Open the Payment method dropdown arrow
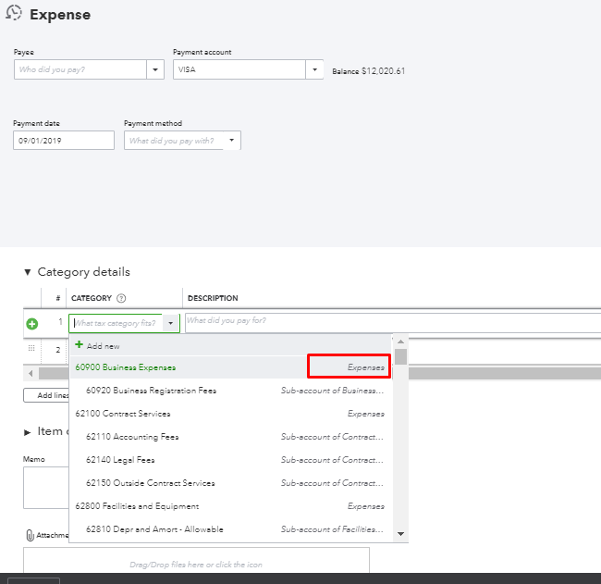 coord(231,141)
